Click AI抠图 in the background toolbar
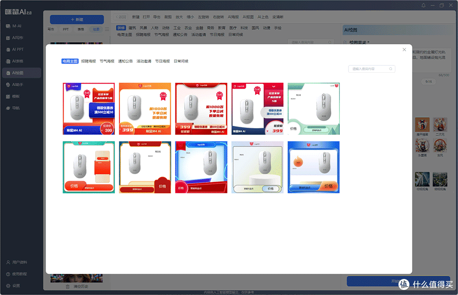Screen dimensions: 458x295 (248, 17)
